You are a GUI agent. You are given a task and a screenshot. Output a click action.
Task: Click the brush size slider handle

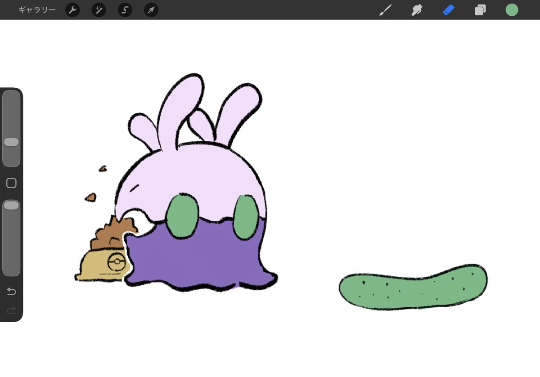(x=11, y=142)
